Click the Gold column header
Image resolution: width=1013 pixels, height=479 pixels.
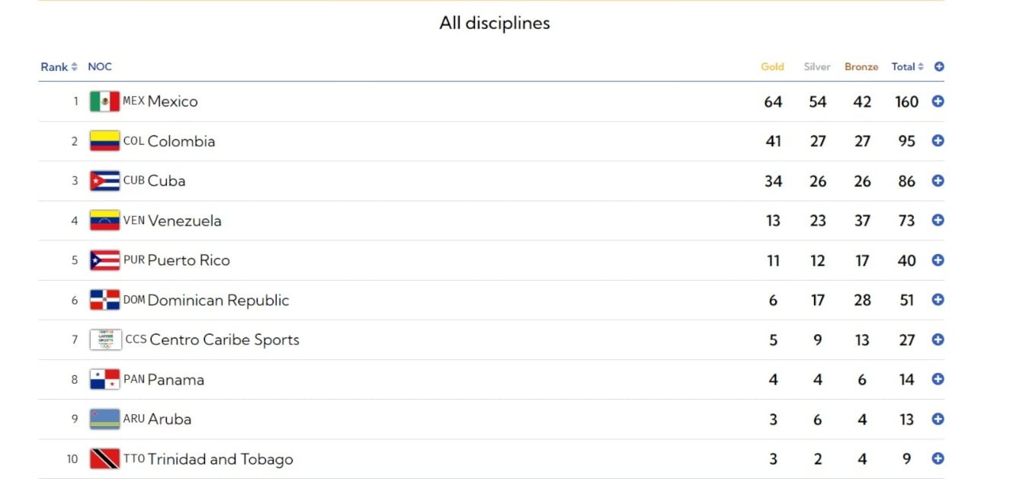tap(772, 67)
